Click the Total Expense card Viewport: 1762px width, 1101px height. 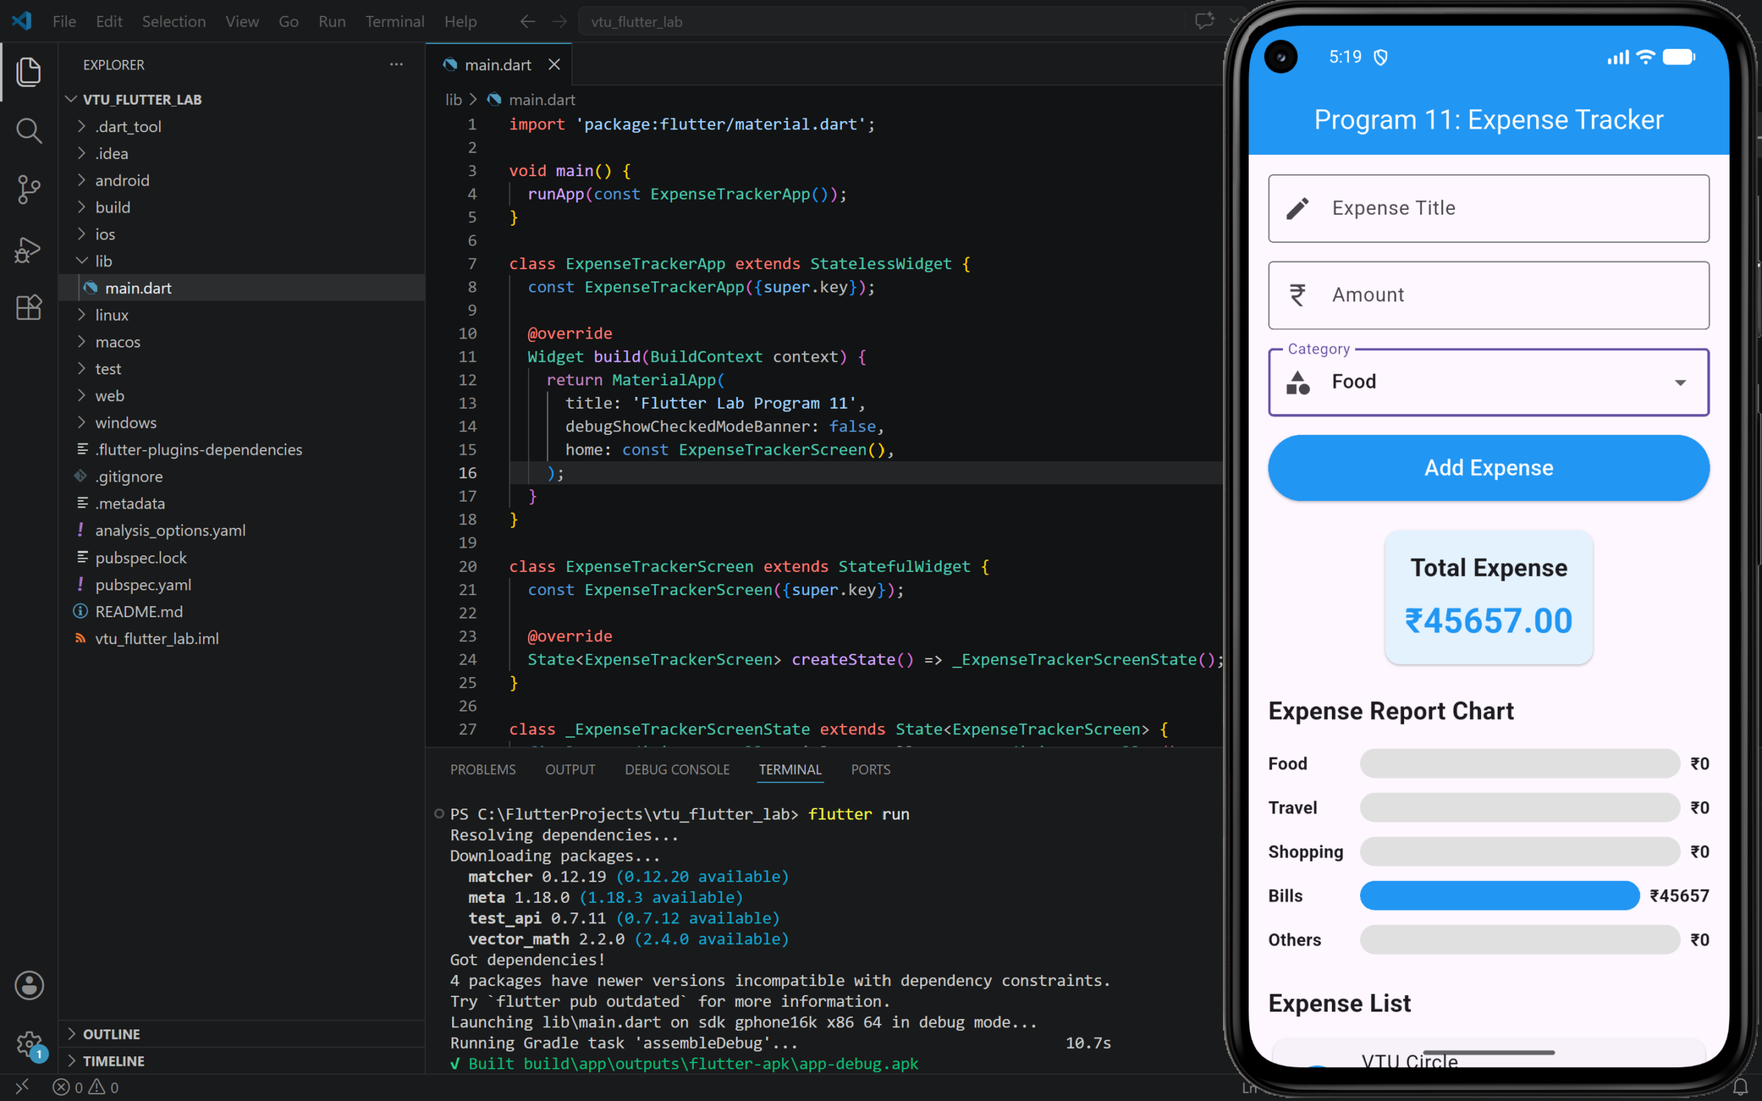coord(1489,597)
